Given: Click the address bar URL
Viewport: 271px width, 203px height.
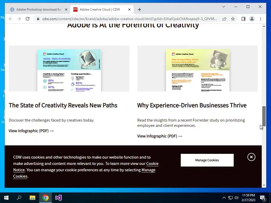Looking at the screenshot, I should 130,19.
